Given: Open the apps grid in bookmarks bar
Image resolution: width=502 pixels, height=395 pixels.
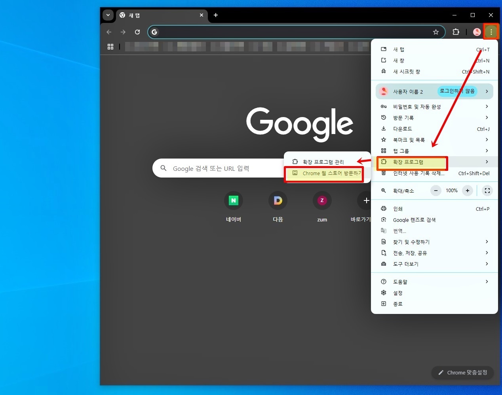Looking at the screenshot, I should pos(110,47).
